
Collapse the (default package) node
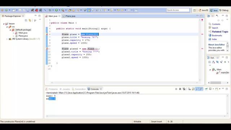(10, 30)
